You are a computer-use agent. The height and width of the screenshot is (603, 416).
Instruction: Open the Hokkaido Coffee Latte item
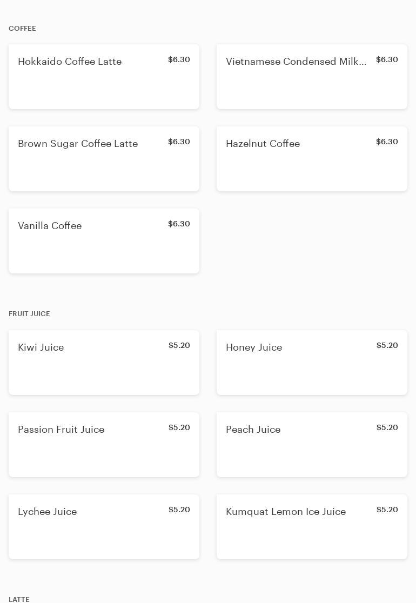pyautogui.click(x=104, y=77)
